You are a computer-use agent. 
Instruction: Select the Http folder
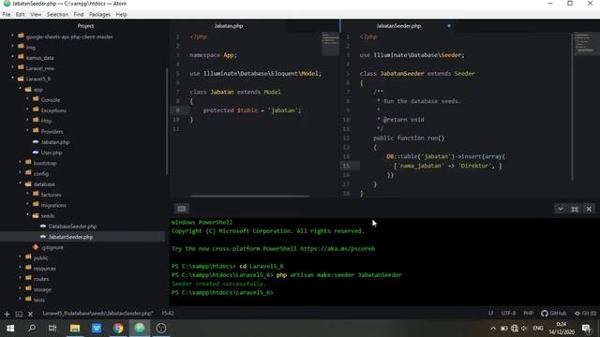(46, 121)
